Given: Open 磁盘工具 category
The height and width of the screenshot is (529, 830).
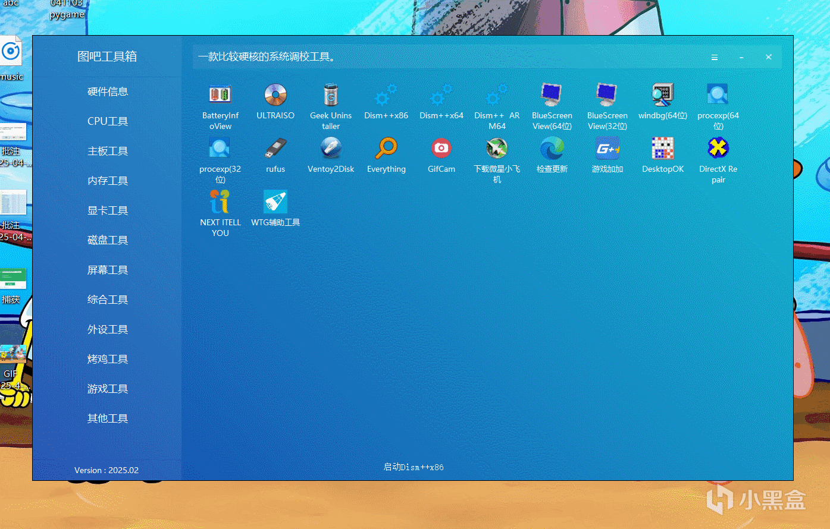Looking at the screenshot, I should pyautogui.click(x=108, y=240).
